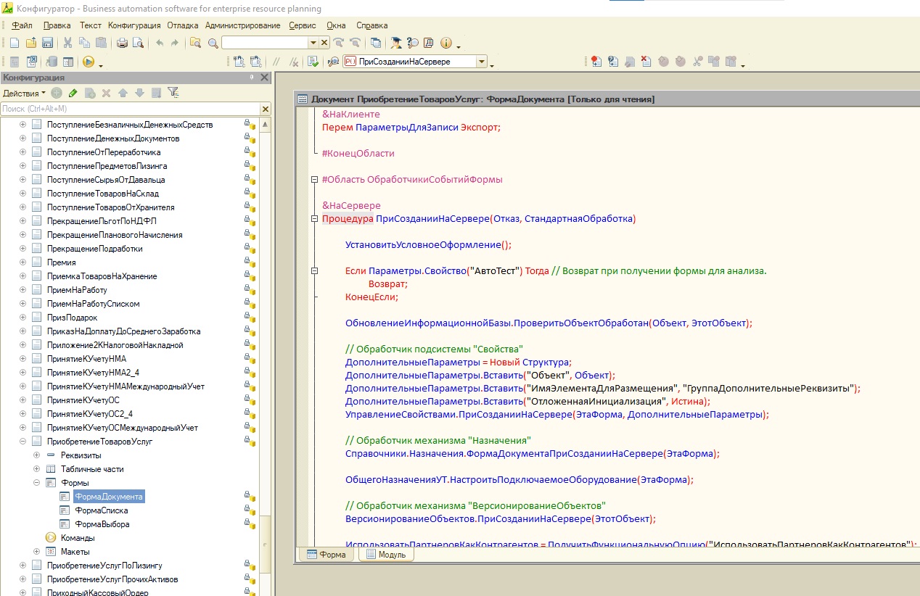This screenshot has height=596, width=920.
Task: Expand the Табличные части node
Action: click(36, 469)
